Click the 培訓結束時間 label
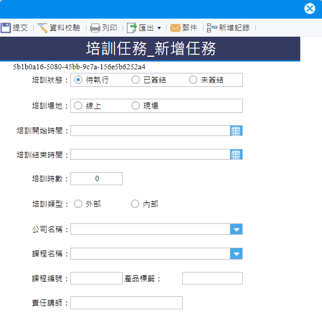 click(42, 155)
